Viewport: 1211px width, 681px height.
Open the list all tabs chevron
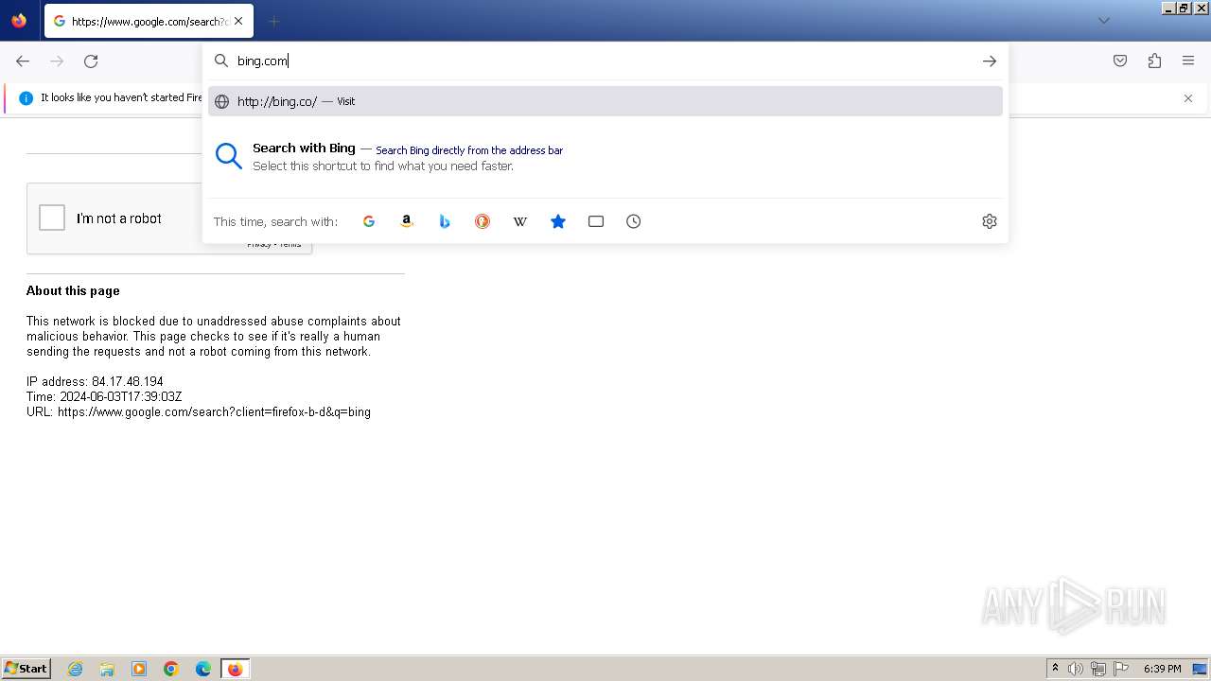click(x=1103, y=21)
